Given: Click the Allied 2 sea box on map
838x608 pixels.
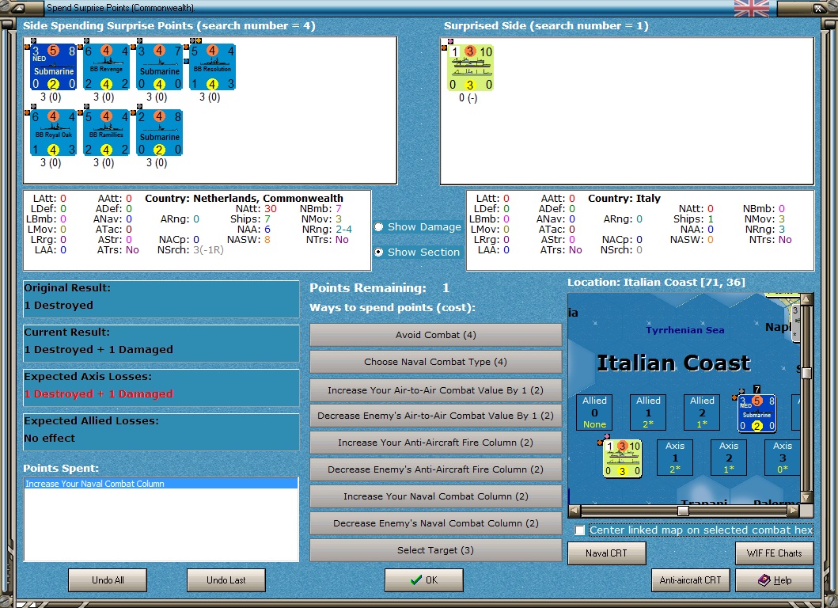Looking at the screenshot, I should [x=702, y=412].
